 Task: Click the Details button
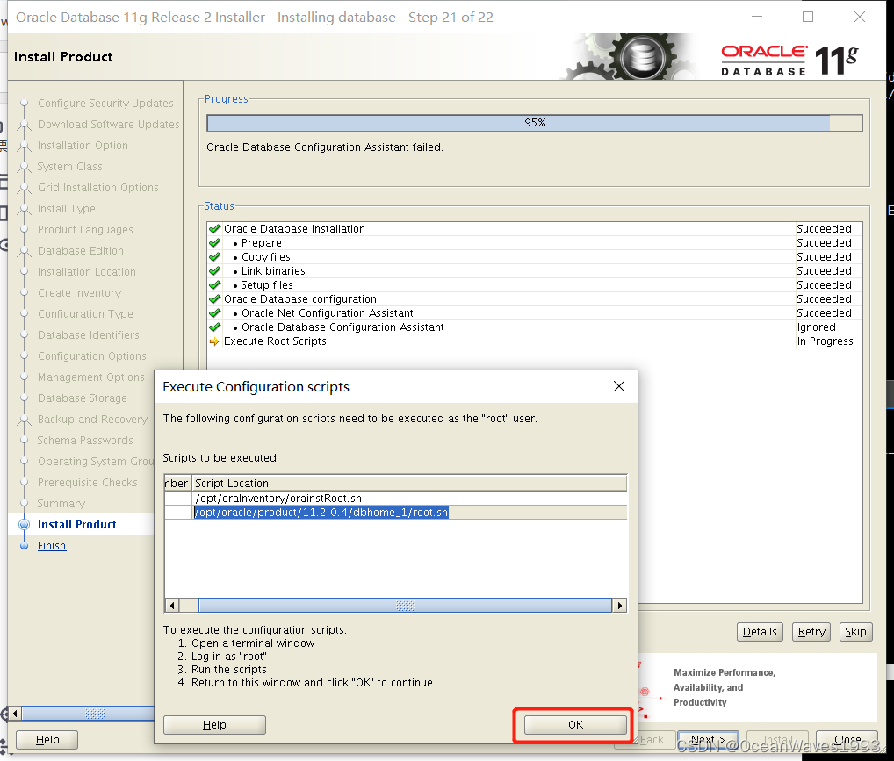(x=760, y=632)
